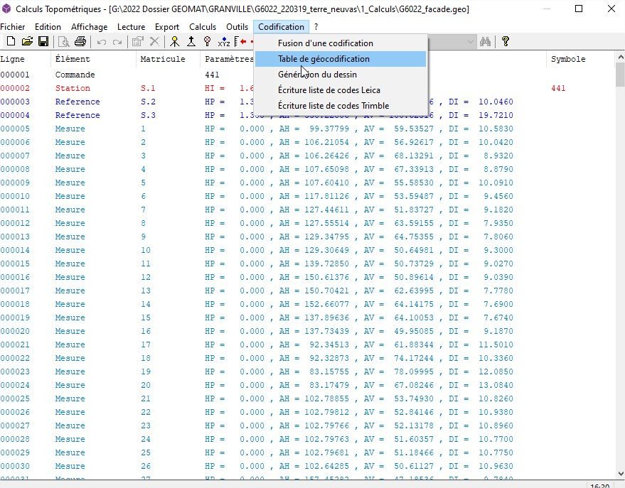Click the binoculars search icon
The image size is (625, 488).
(x=485, y=41)
